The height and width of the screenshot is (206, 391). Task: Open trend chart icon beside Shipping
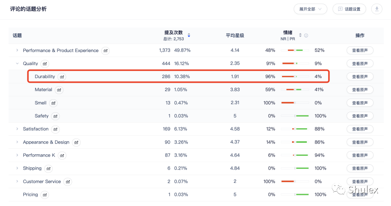pyautogui.click(x=48, y=168)
